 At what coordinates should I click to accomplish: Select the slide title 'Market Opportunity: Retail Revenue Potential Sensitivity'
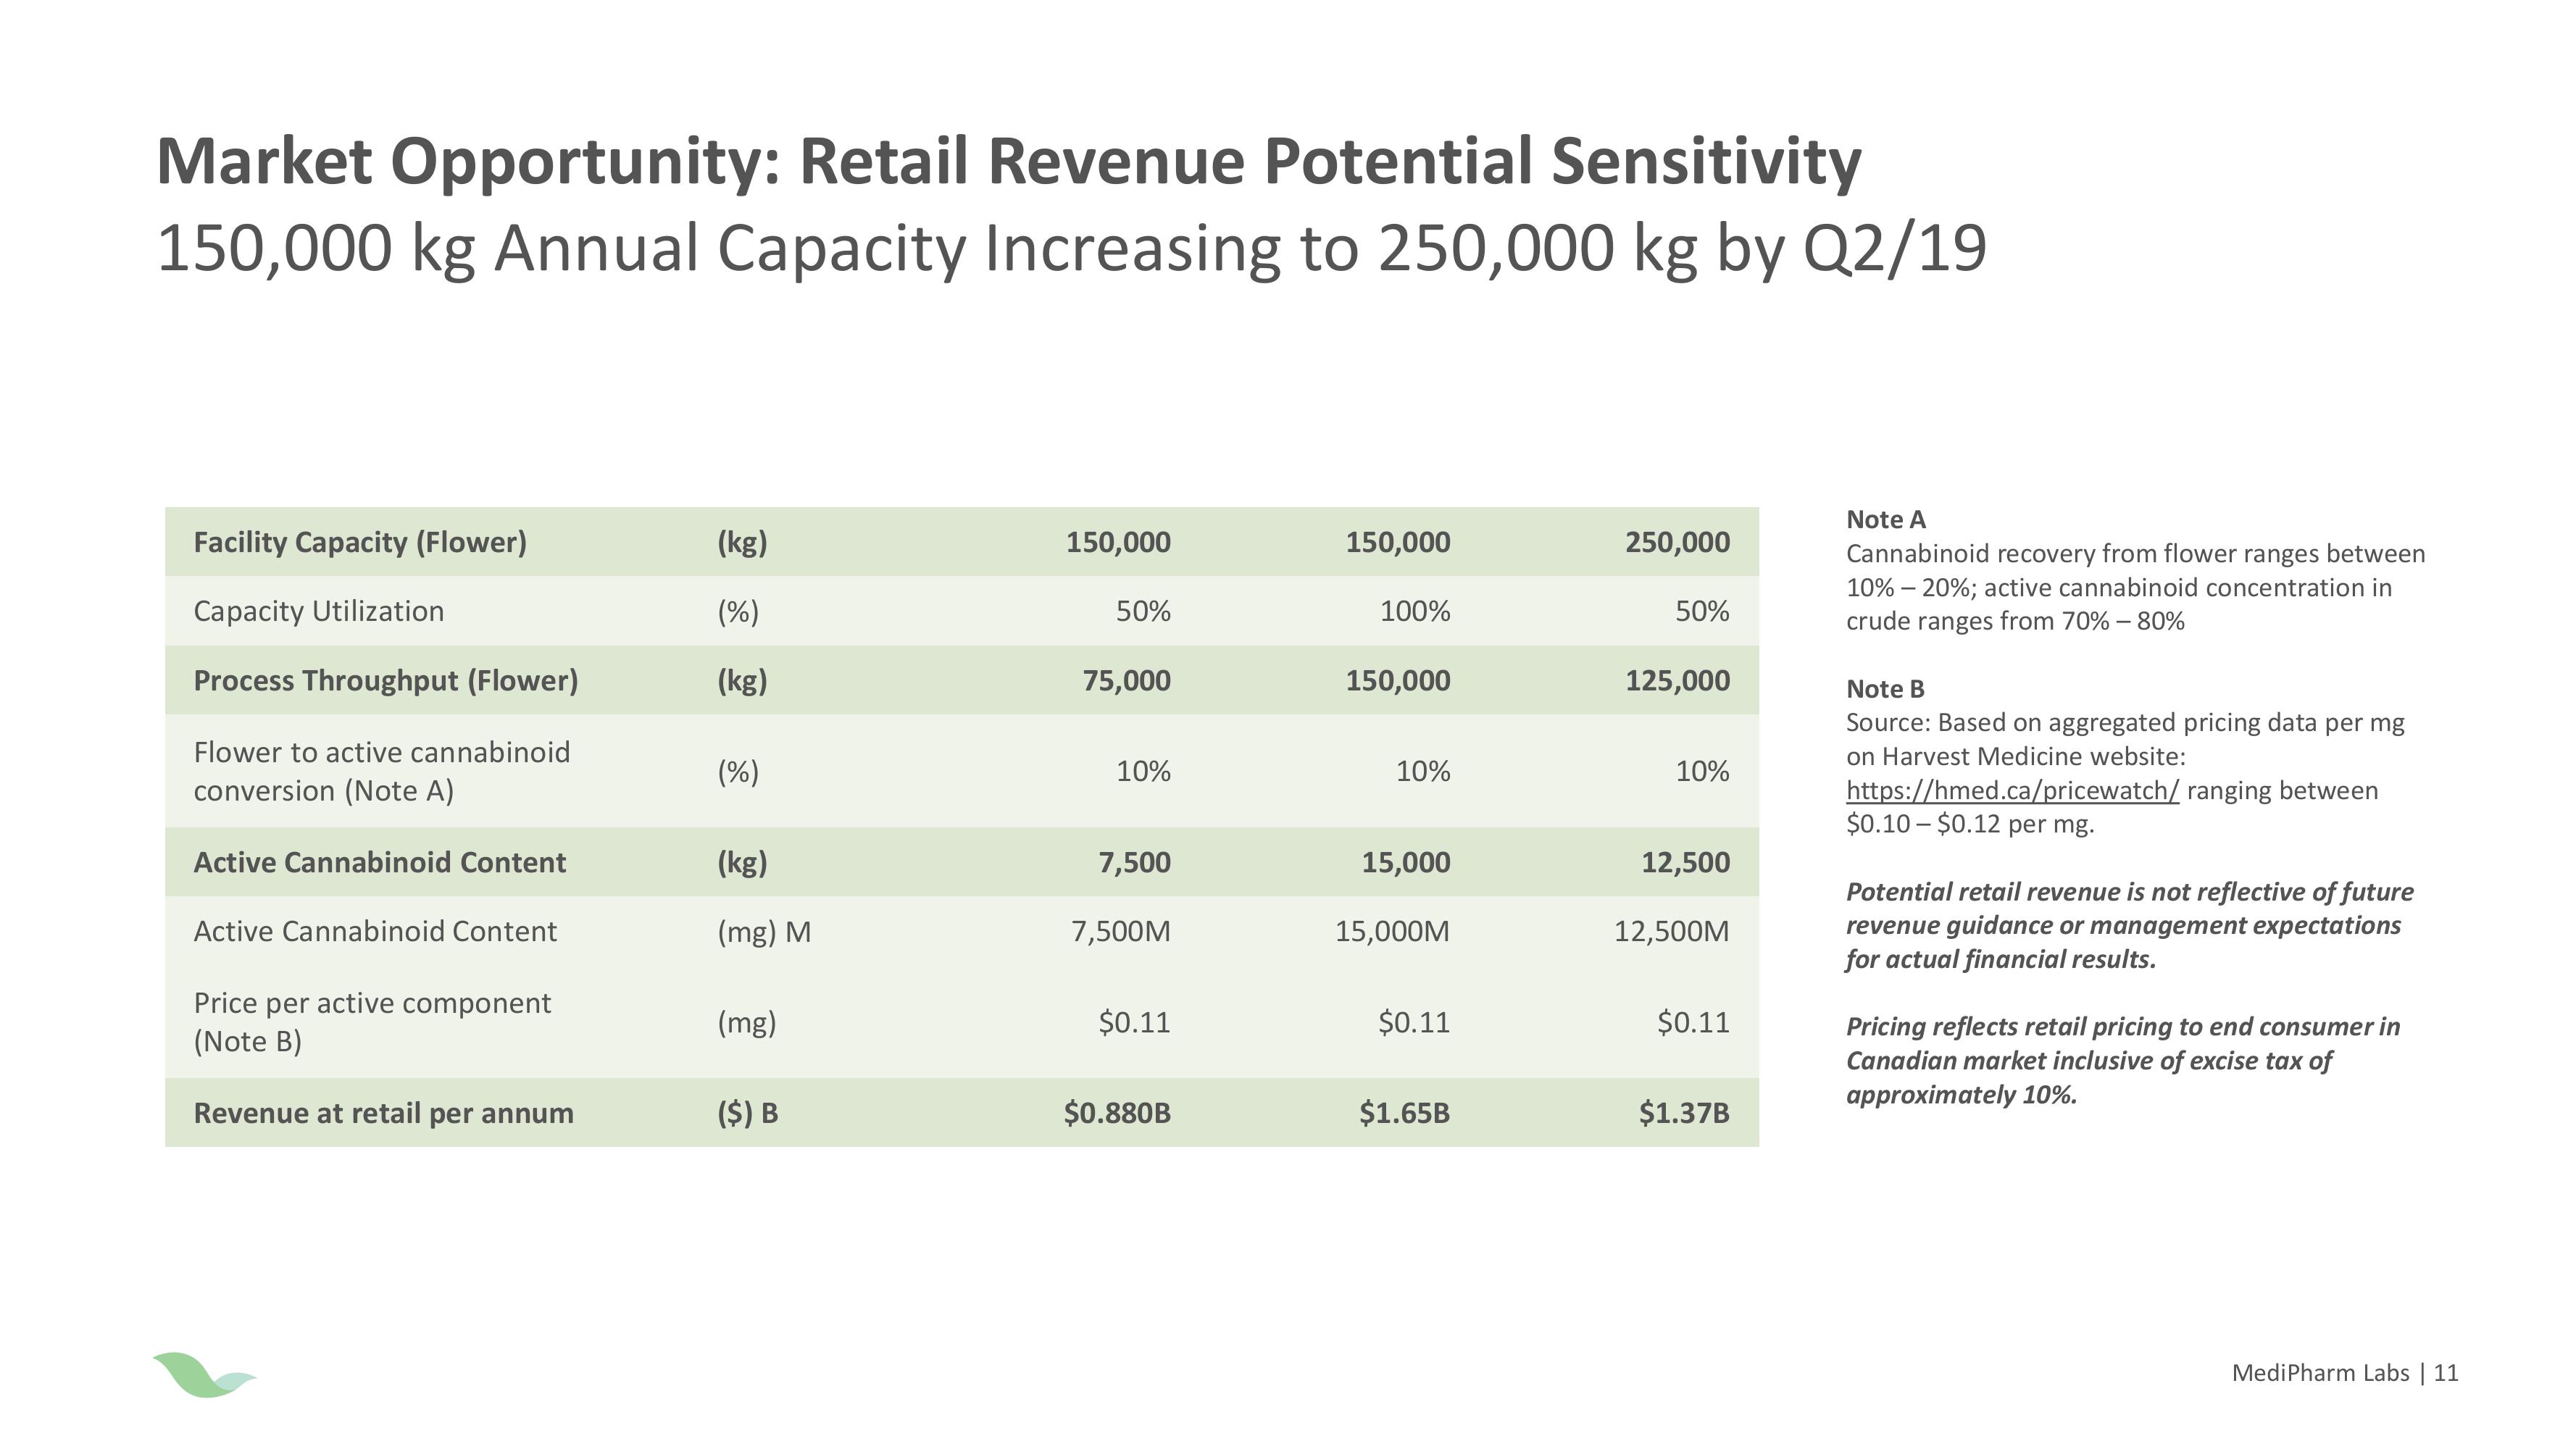click(1009, 161)
